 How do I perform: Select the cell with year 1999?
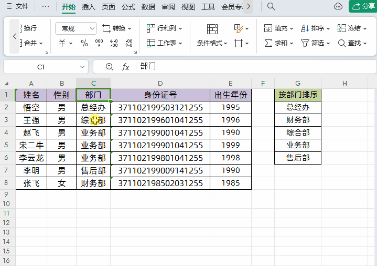click(x=231, y=145)
